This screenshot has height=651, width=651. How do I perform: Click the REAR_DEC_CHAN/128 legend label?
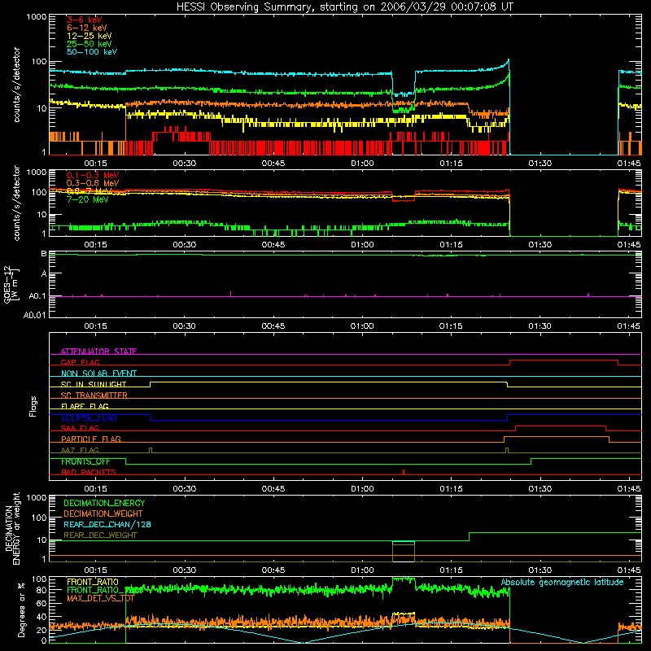click(x=107, y=525)
